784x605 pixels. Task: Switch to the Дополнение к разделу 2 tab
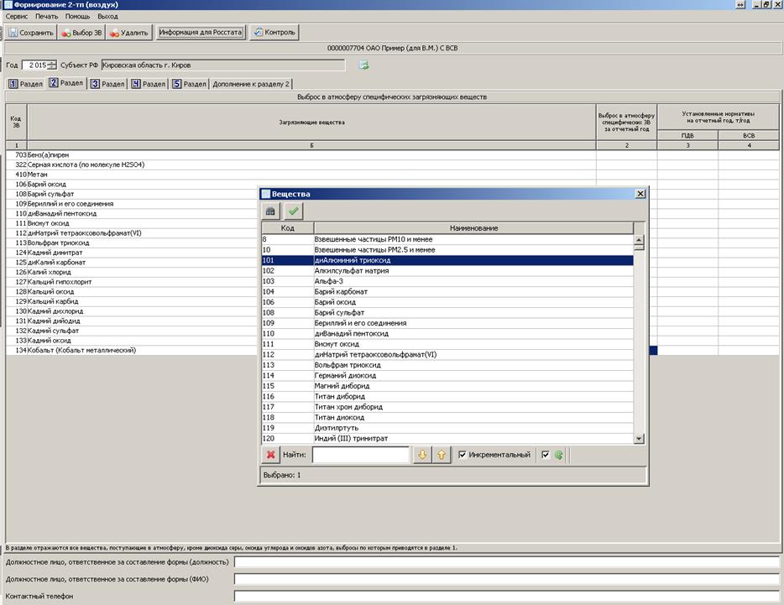251,84
